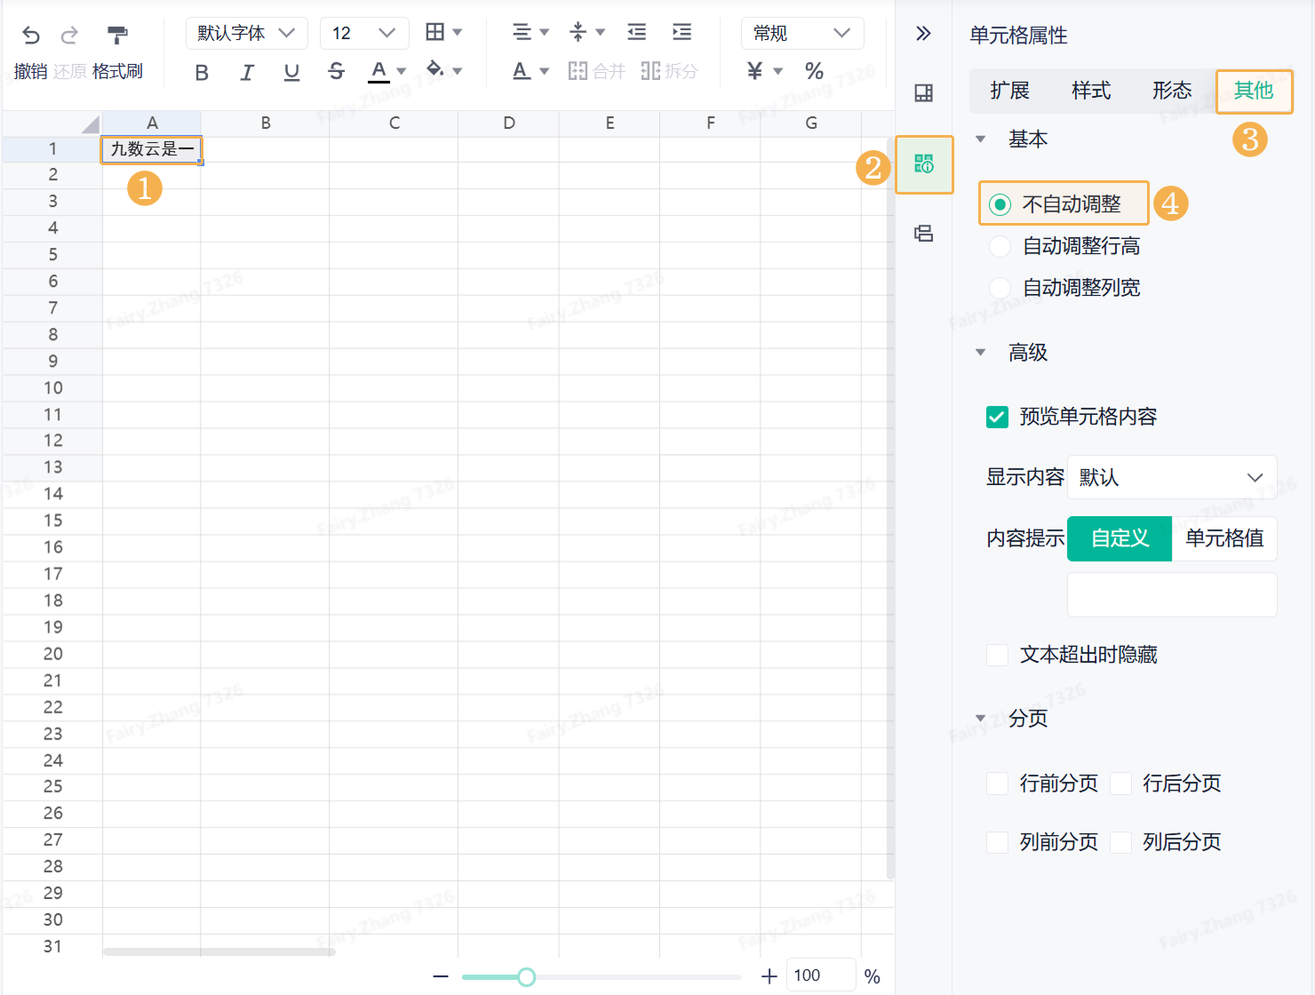Click the horizontal alignment icon
The height and width of the screenshot is (995, 1315).
point(522,32)
